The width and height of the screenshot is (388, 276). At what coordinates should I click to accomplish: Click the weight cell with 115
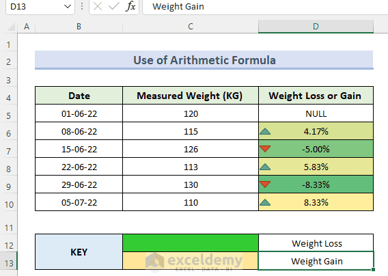pyautogui.click(x=191, y=131)
